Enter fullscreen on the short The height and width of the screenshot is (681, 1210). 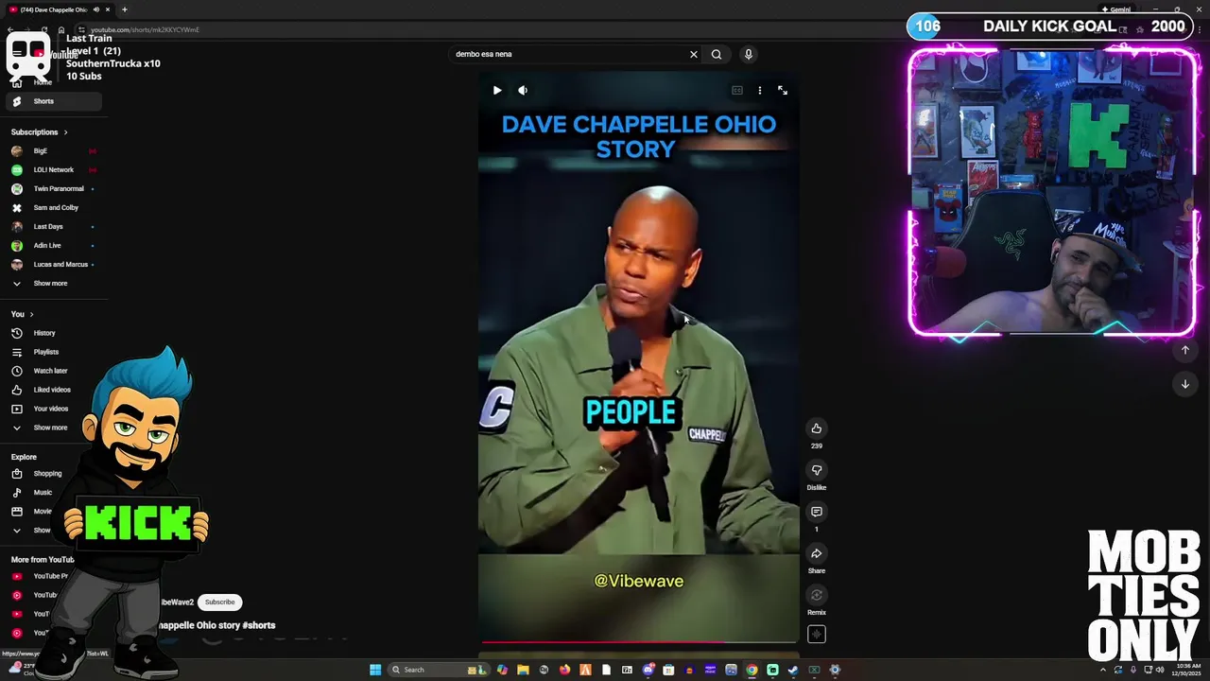[783, 90]
